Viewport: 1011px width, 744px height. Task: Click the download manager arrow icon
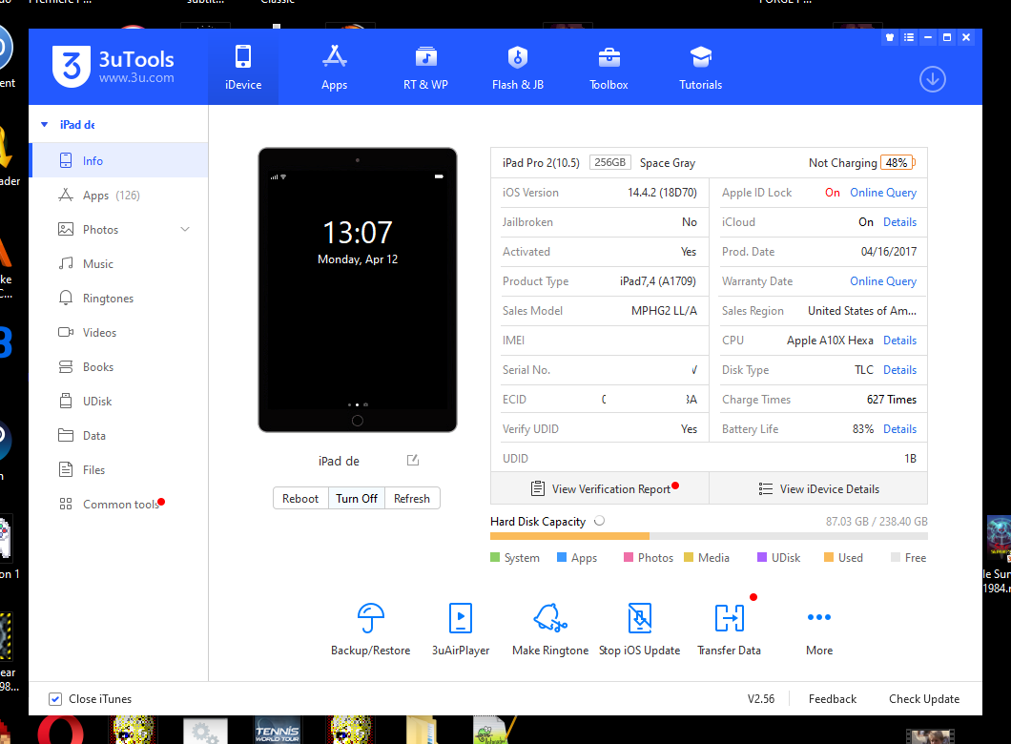(x=933, y=79)
